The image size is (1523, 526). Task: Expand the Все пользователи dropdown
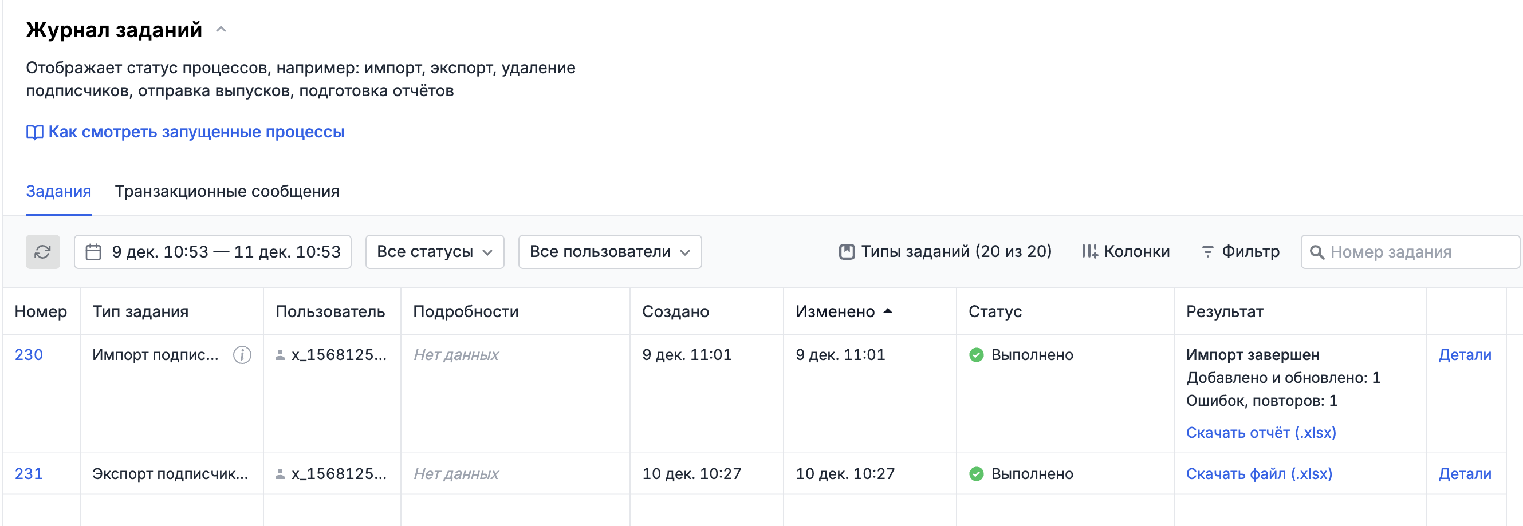pyautogui.click(x=609, y=252)
